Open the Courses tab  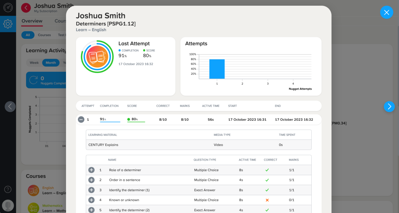[x=61, y=21]
